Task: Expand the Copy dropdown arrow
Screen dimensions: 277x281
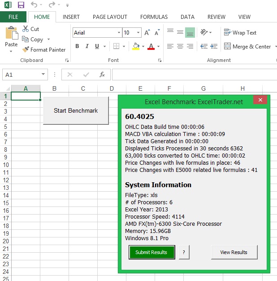Action: pos(48,39)
